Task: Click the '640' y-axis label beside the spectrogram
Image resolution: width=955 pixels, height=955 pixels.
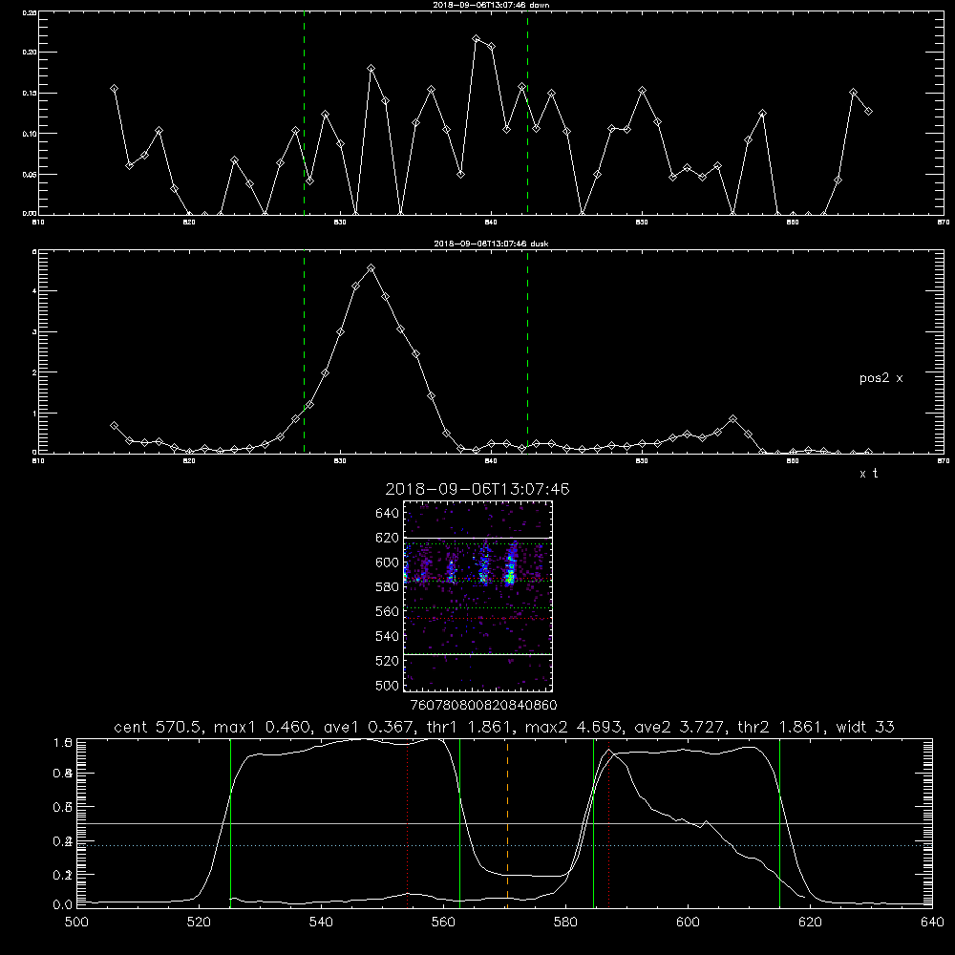Action: (x=388, y=514)
